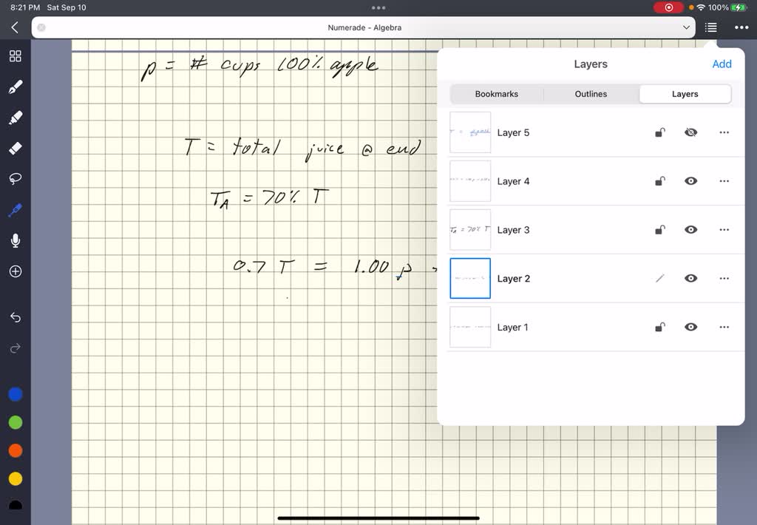Select the highlighter tool

coord(15,117)
